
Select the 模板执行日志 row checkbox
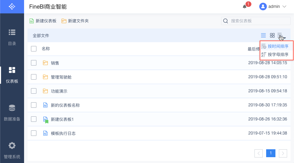pyautogui.click(x=34, y=133)
